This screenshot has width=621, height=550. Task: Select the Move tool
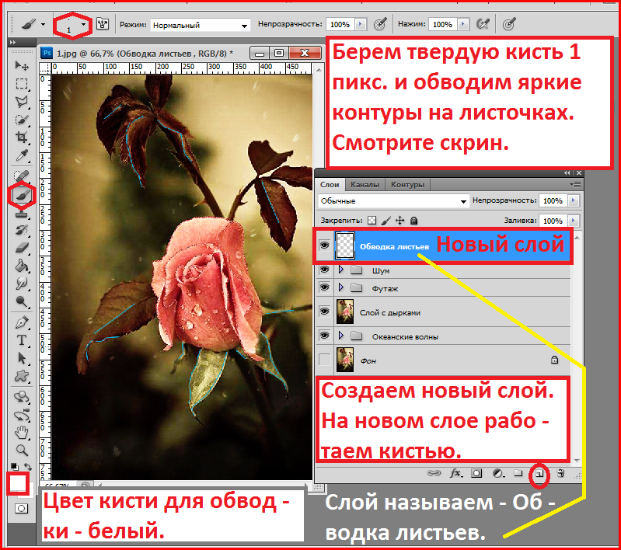[22, 65]
